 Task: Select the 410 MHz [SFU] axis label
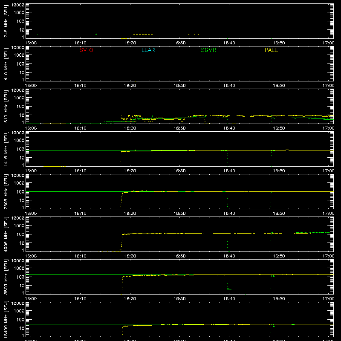6,64
